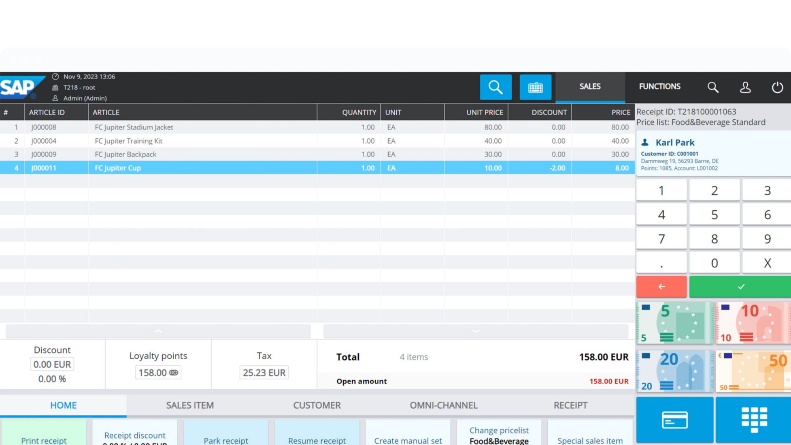This screenshot has height=445, width=791.
Task: Open Change pricelist Food&Beverage selector
Action: [x=499, y=435]
